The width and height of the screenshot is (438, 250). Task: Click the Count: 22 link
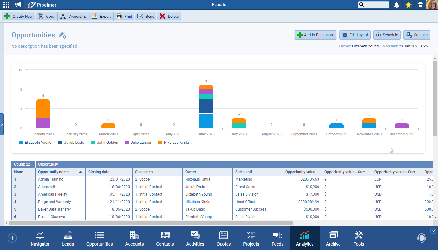[22, 164]
